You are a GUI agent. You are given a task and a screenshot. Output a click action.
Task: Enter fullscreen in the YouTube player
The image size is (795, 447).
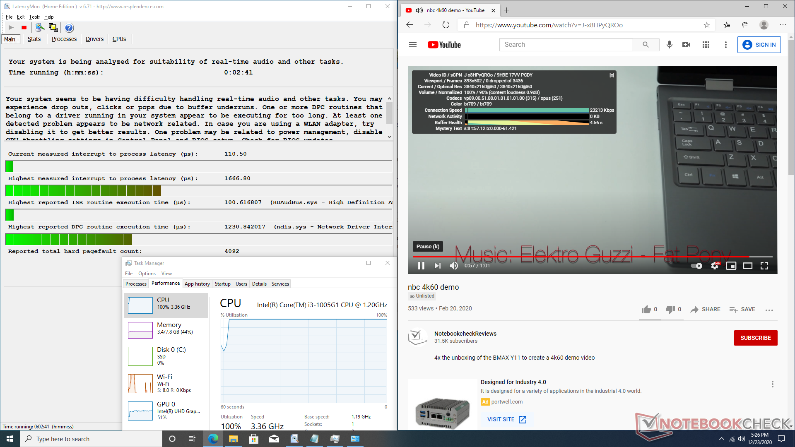[x=764, y=266]
